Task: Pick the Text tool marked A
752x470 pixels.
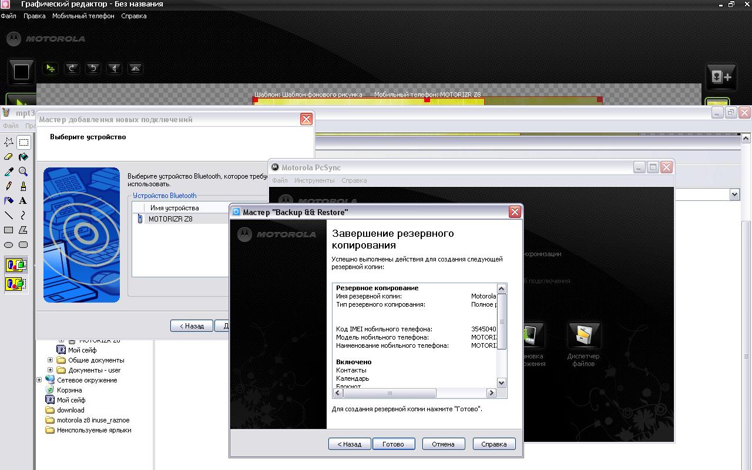Action: tap(23, 201)
